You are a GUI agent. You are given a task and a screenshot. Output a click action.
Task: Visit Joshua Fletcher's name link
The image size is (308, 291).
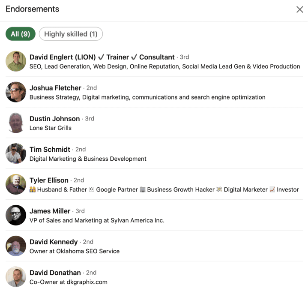55,88
